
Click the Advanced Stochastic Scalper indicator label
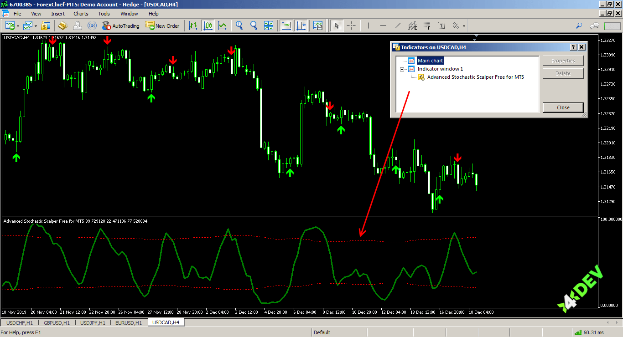[x=75, y=221]
